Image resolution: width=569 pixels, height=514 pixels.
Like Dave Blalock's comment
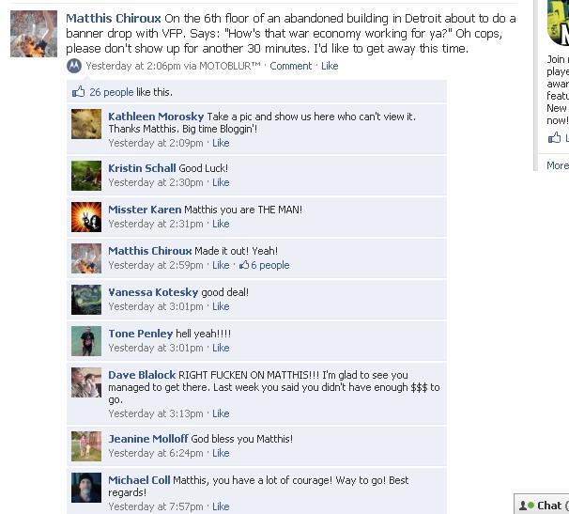221,413
